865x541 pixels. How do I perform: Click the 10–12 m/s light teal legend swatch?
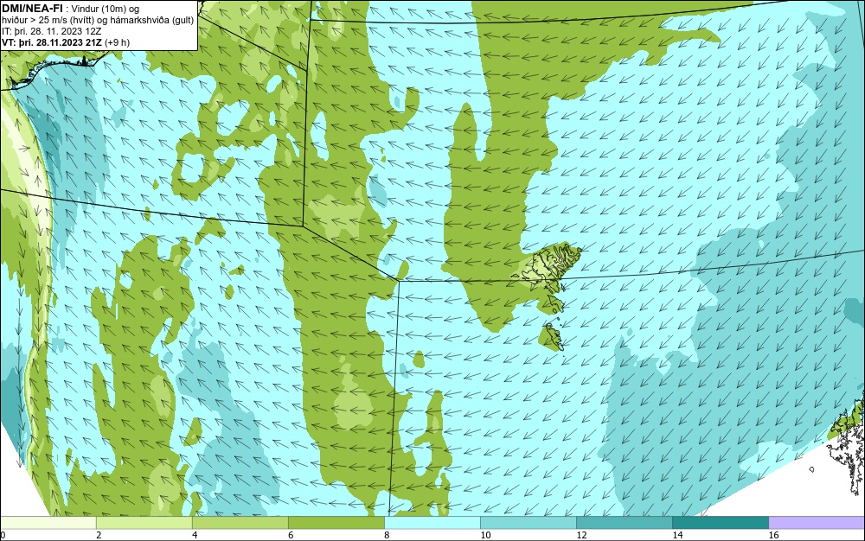[528, 522]
